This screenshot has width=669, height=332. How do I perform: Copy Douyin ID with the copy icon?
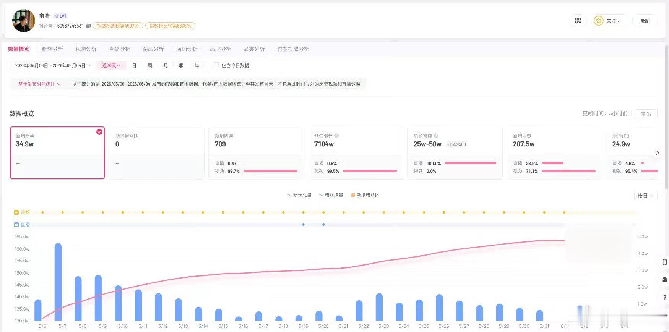[88, 26]
